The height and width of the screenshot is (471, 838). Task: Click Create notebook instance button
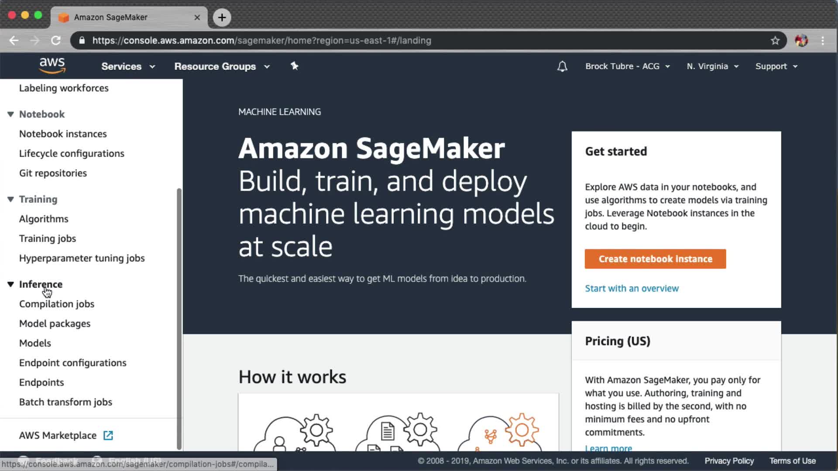(x=655, y=259)
